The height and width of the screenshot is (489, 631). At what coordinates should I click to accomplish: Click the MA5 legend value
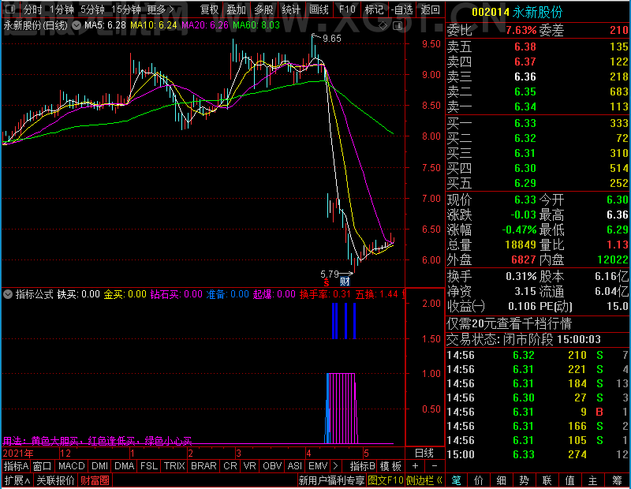(105, 25)
